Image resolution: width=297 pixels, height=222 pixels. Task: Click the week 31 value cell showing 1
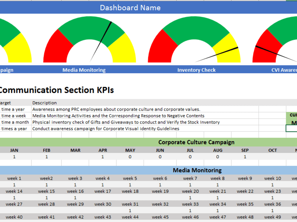click(130, 210)
